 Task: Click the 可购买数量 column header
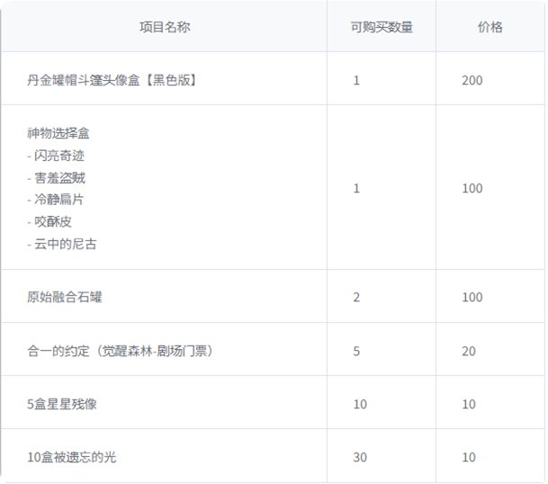point(382,27)
